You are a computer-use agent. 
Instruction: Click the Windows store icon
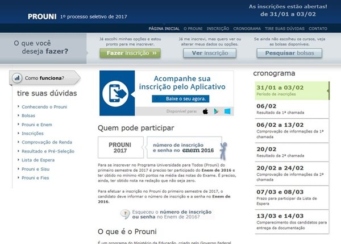(x=228, y=111)
